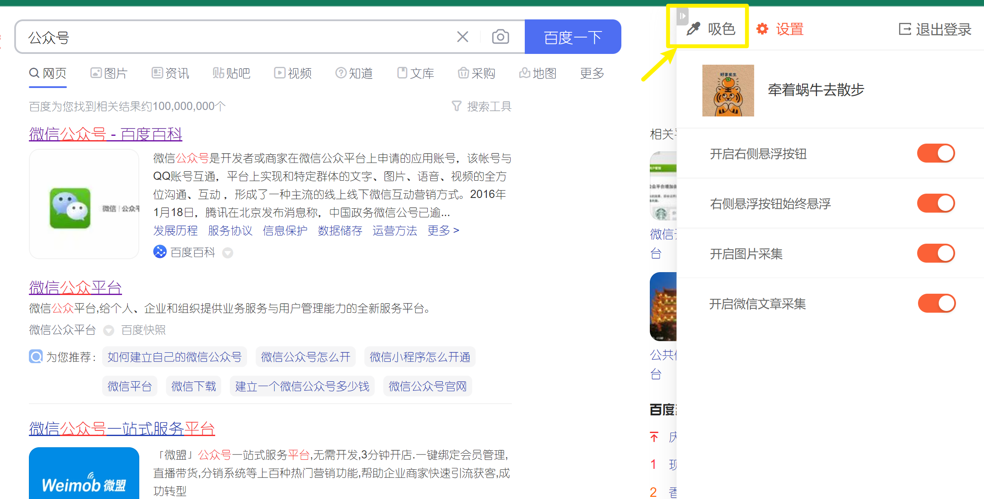Open the 发展历程 sub-link

175,231
